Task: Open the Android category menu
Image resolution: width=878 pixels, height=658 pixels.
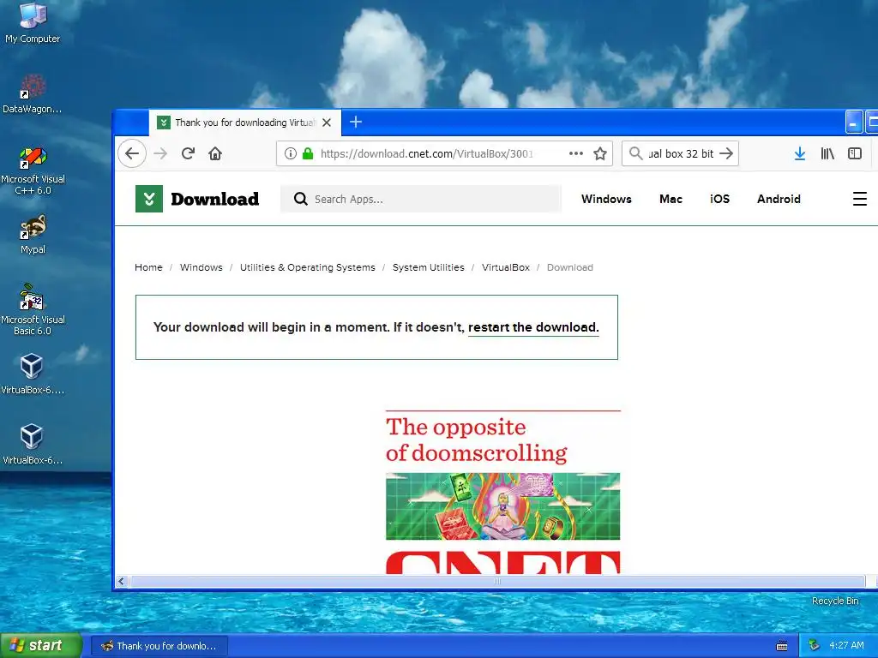Action: coord(779,199)
